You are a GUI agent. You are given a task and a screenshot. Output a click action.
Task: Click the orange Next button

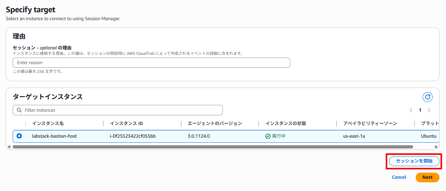[428, 177]
